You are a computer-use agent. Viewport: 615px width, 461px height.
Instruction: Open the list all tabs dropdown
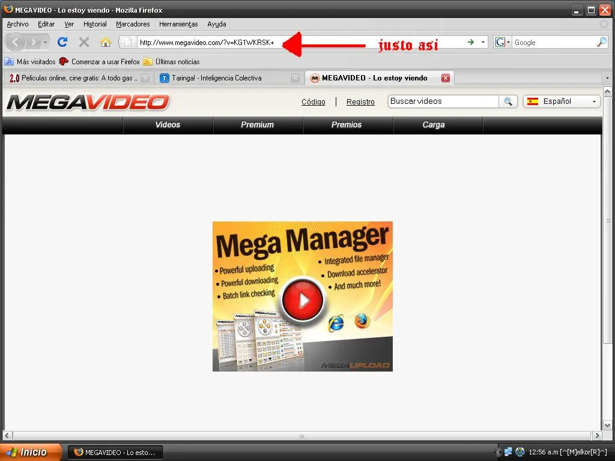607,78
